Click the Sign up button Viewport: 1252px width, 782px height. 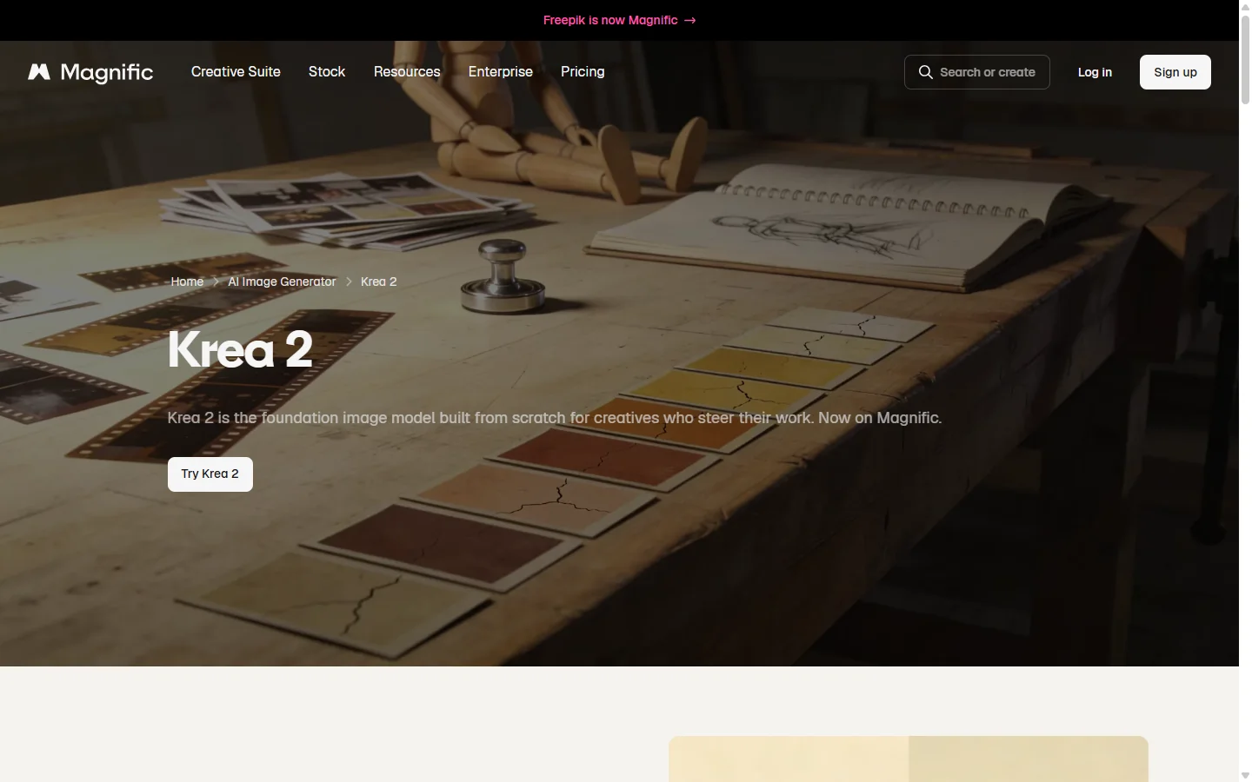coord(1175,72)
